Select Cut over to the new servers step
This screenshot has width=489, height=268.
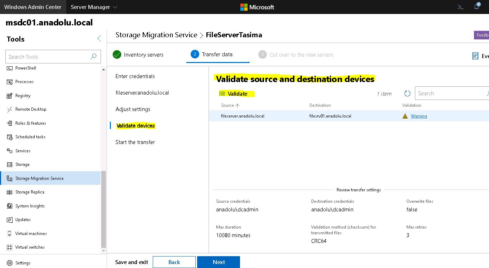pyautogui.click(x=296, y=54)
